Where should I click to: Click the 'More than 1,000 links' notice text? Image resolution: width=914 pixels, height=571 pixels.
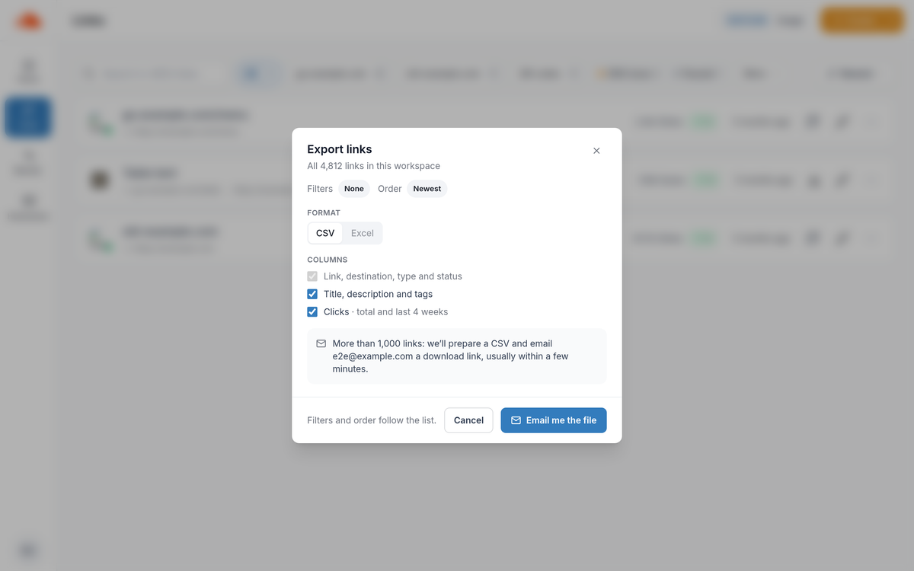(x=451, y=356)
